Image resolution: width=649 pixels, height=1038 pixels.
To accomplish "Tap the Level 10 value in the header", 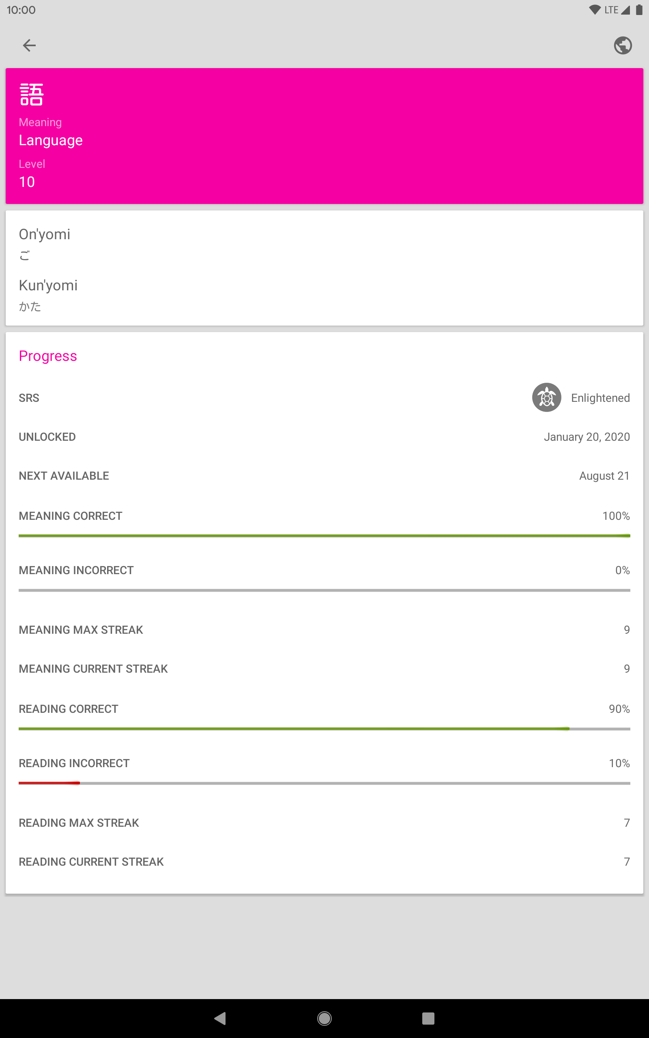I will [27, 182].
